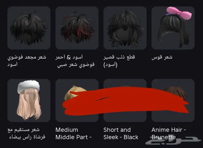The height and width of the screenshot is (148, 203).
Task: Click the 'Short and Sleek - Black' title
Action: pyautogui.click(x=121, y=134)
